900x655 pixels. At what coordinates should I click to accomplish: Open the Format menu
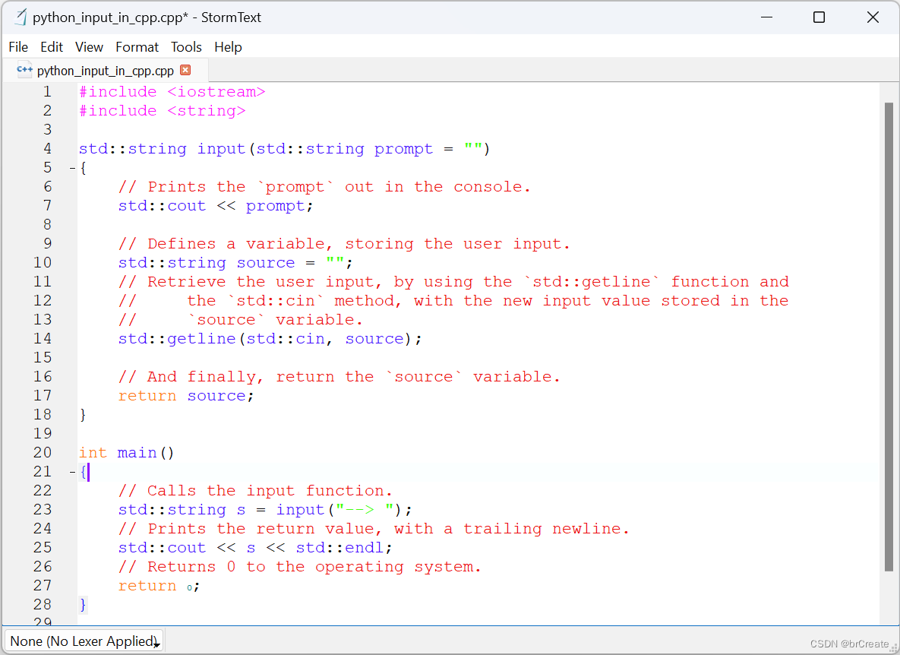[x=137, y=47]
